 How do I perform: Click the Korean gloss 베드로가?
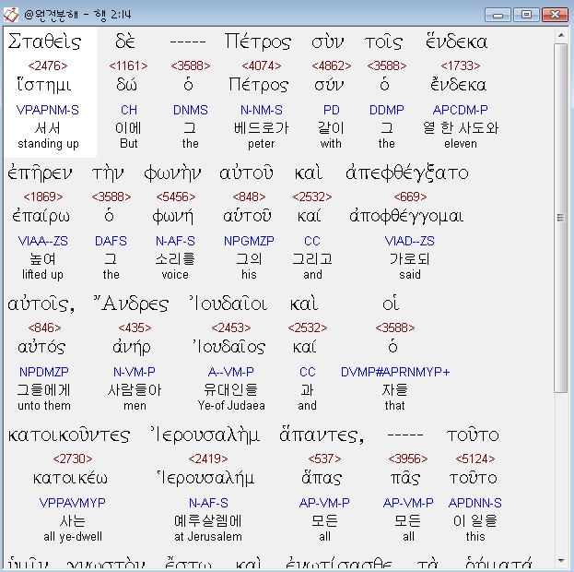pos(261,127)
